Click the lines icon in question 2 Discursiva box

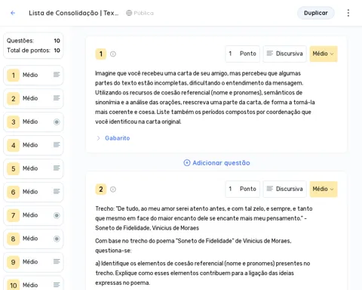270,189
